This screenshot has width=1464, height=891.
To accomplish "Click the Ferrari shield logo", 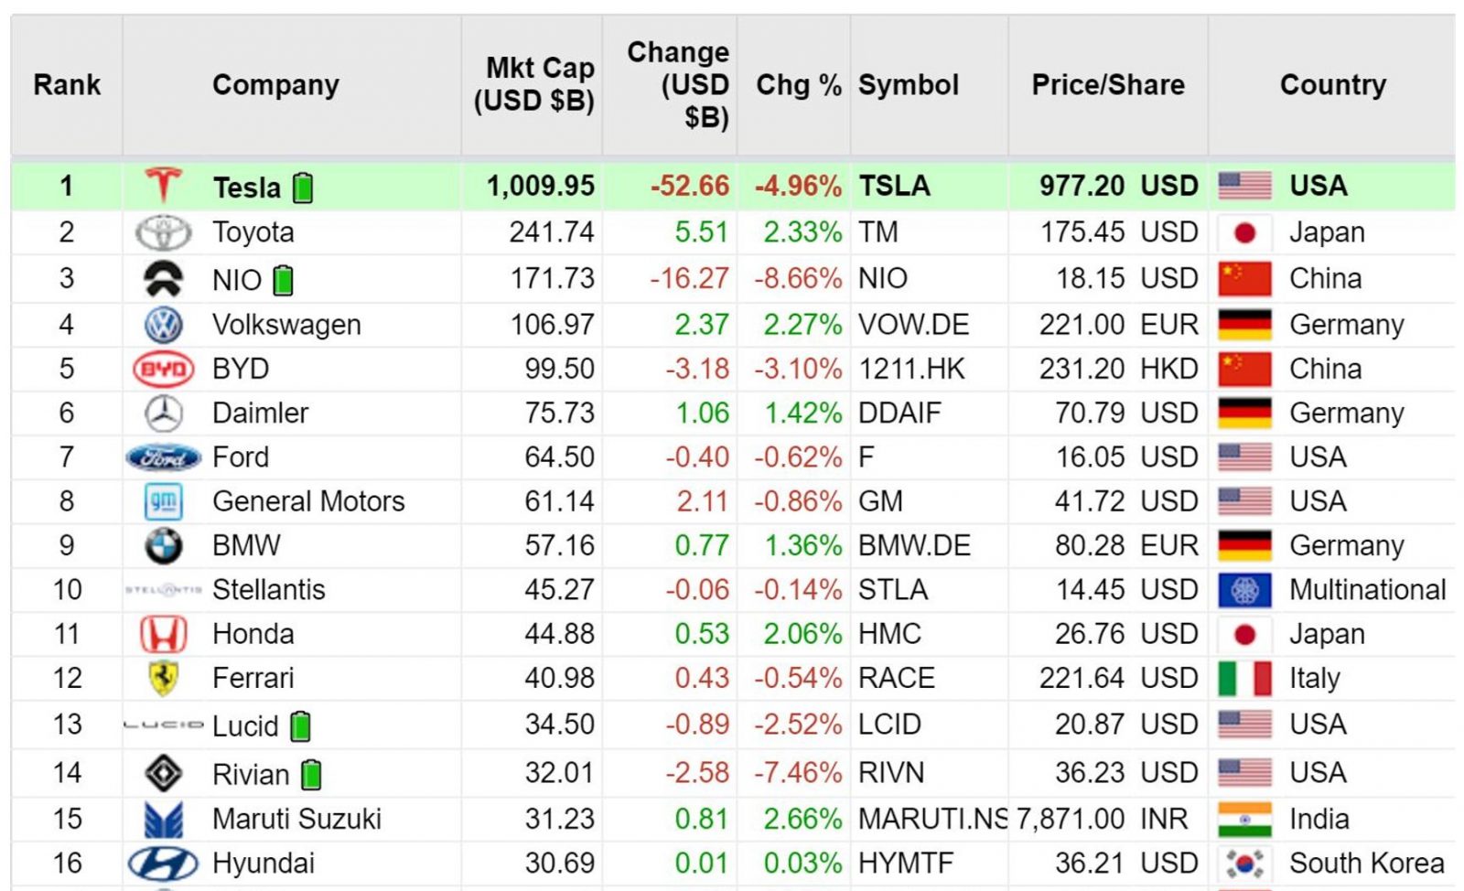I will click(x=163, y=678).
